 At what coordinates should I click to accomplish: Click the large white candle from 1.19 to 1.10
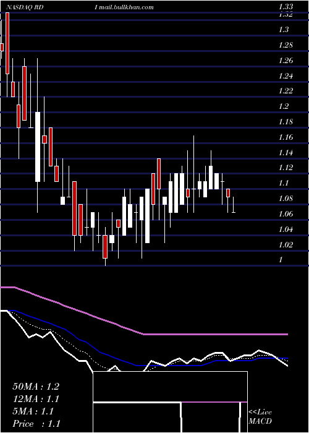point(38,147)
